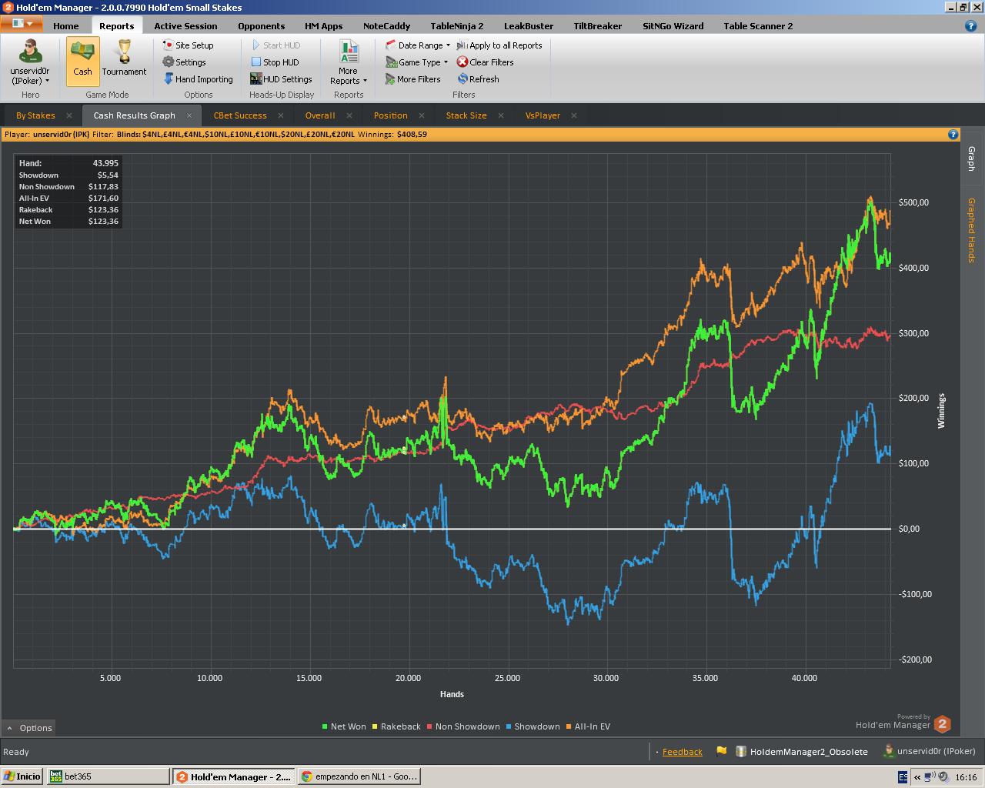Click the taskbar clock showing 16:16
Image resolution: width=985 pixels, height=788 pixels.
point(966,777)
